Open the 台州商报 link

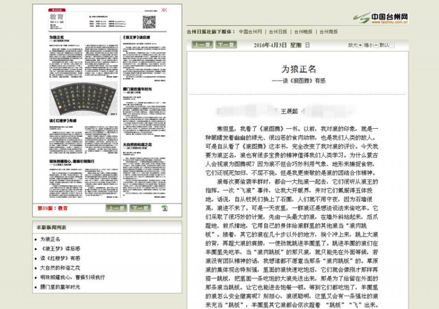pos(329,32)
